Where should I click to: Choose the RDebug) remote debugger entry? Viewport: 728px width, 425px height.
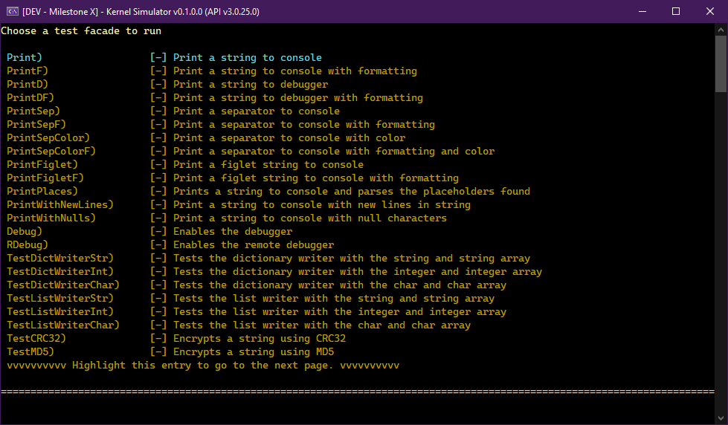28,245
